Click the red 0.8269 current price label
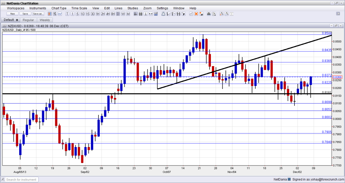Image resolution: width=345 pixels, height=183 pixels. point(337,77)
